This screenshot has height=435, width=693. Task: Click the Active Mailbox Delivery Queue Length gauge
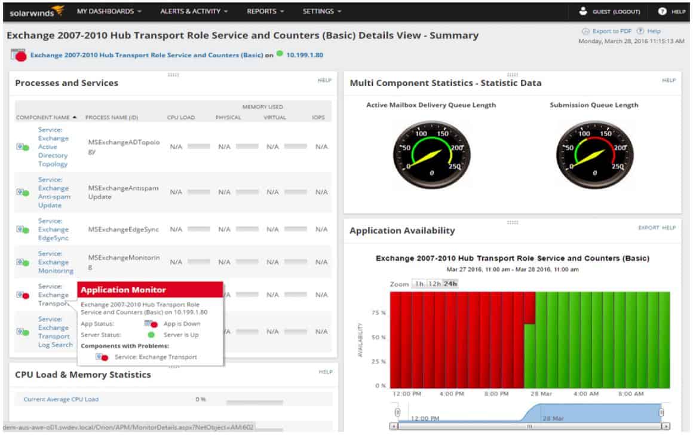[x=431, y=155]
